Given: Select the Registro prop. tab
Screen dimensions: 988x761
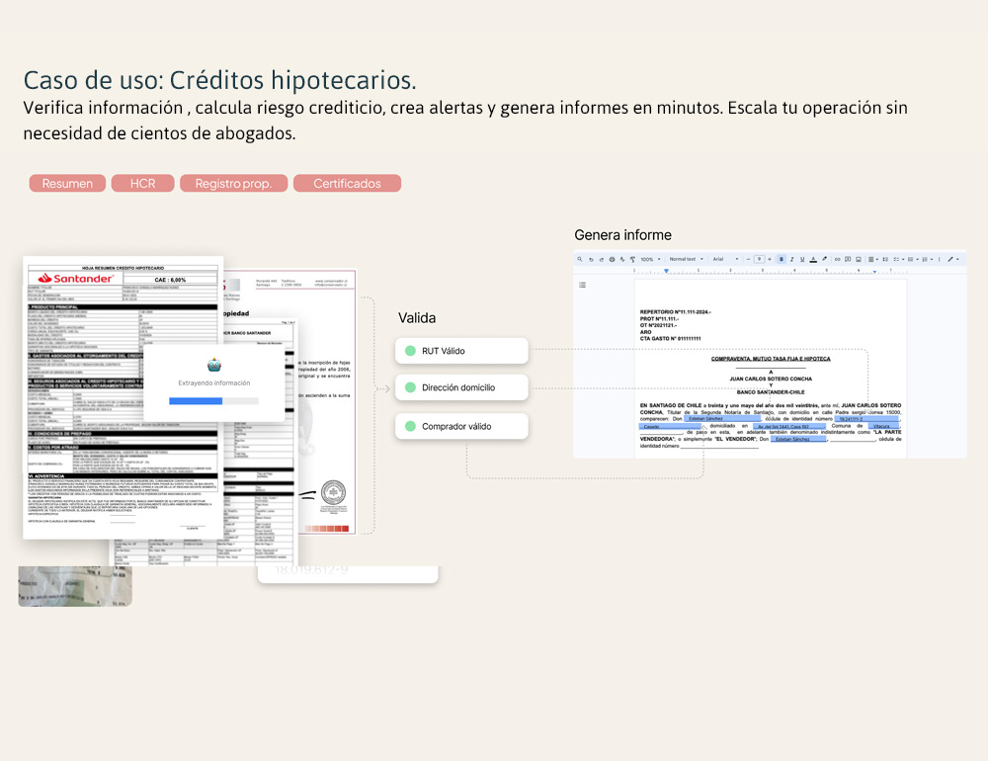Looking at the screenshot, I should click(233, 184).
